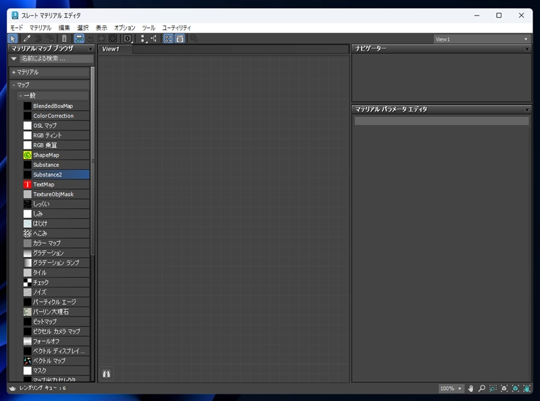The height and width of the screenshot is (401, 540).
Task: Click the browser list vertical scrollbar
Action: [x=92, y=161]
